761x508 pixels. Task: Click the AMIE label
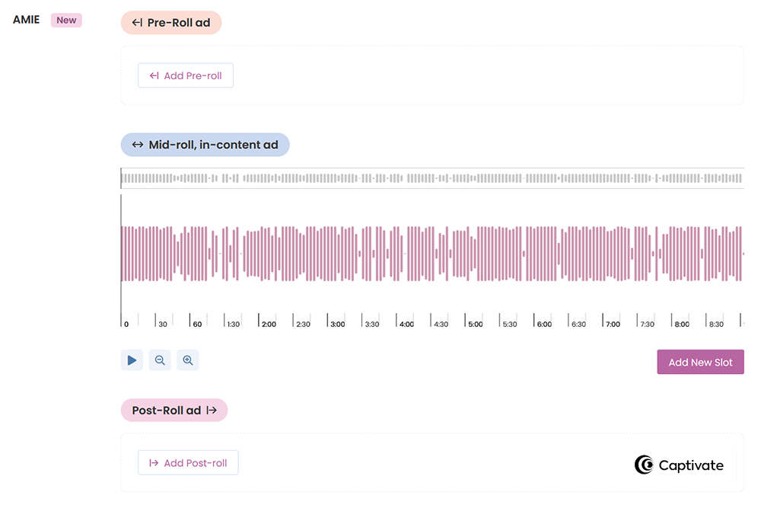(26, 20)
